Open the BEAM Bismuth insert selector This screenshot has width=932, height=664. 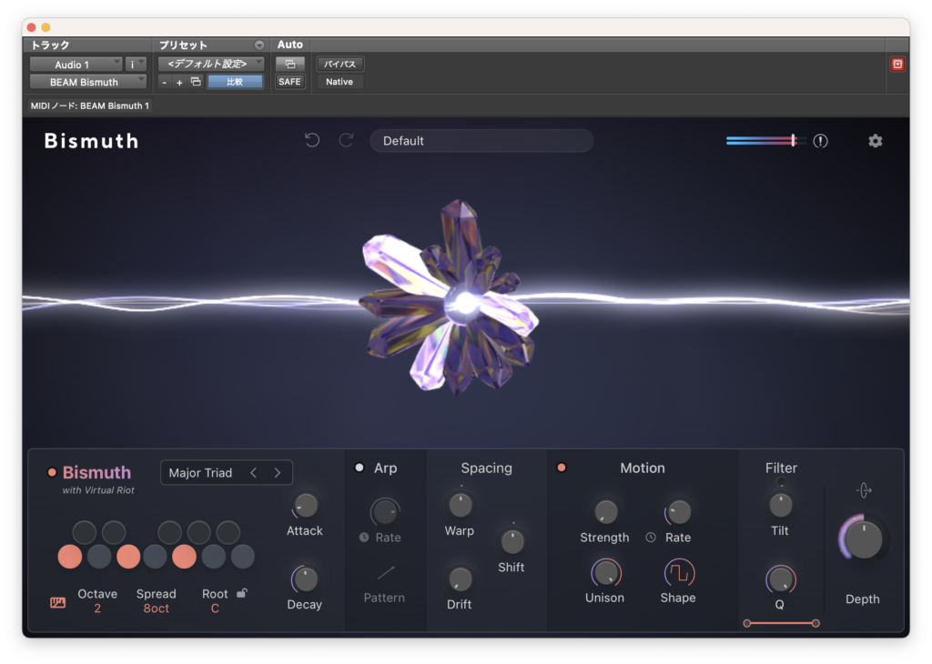(88, 82)
